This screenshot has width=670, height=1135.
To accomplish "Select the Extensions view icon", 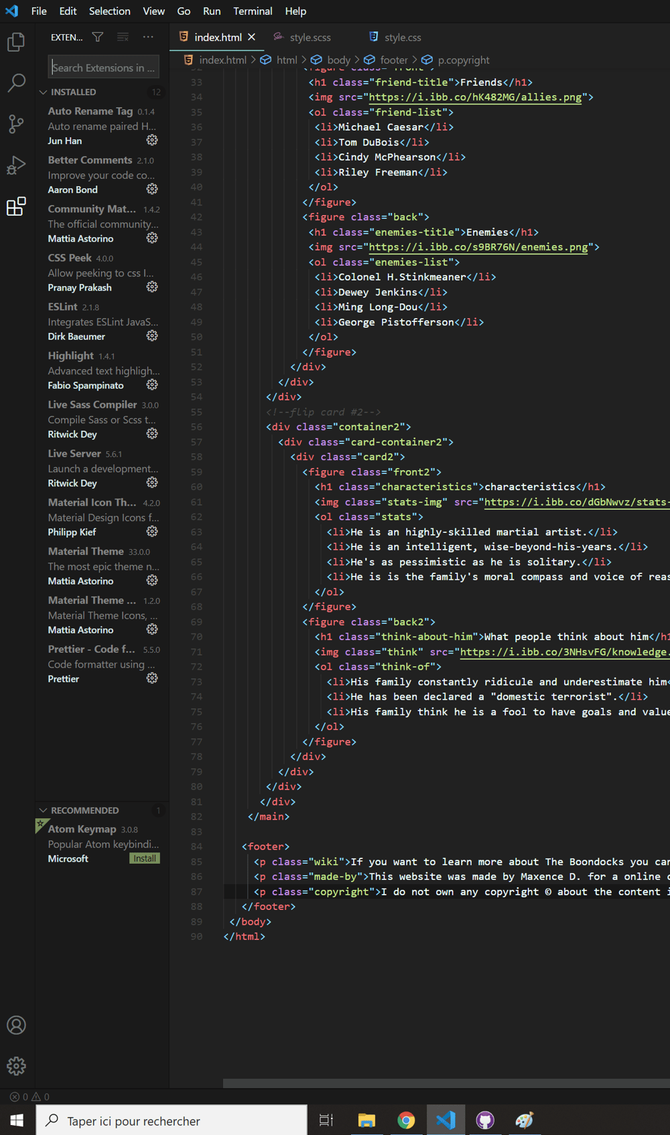I will pos(16,206).
